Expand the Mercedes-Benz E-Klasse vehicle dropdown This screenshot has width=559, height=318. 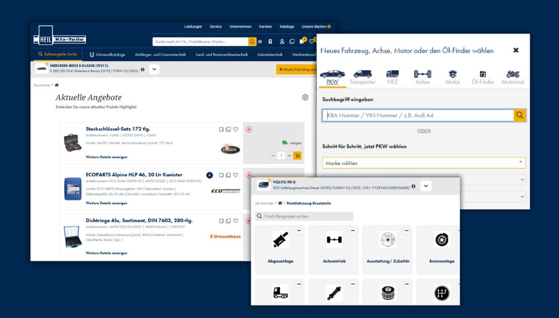pyautogui.click(x=154, y=69)
